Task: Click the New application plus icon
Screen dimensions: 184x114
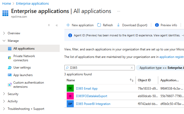Action: 68,25
